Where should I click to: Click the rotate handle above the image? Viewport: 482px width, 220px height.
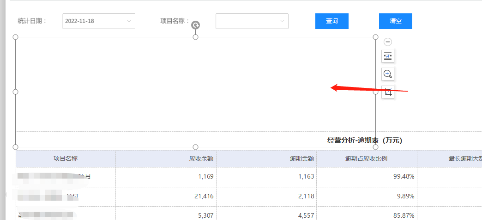point(195,26)
